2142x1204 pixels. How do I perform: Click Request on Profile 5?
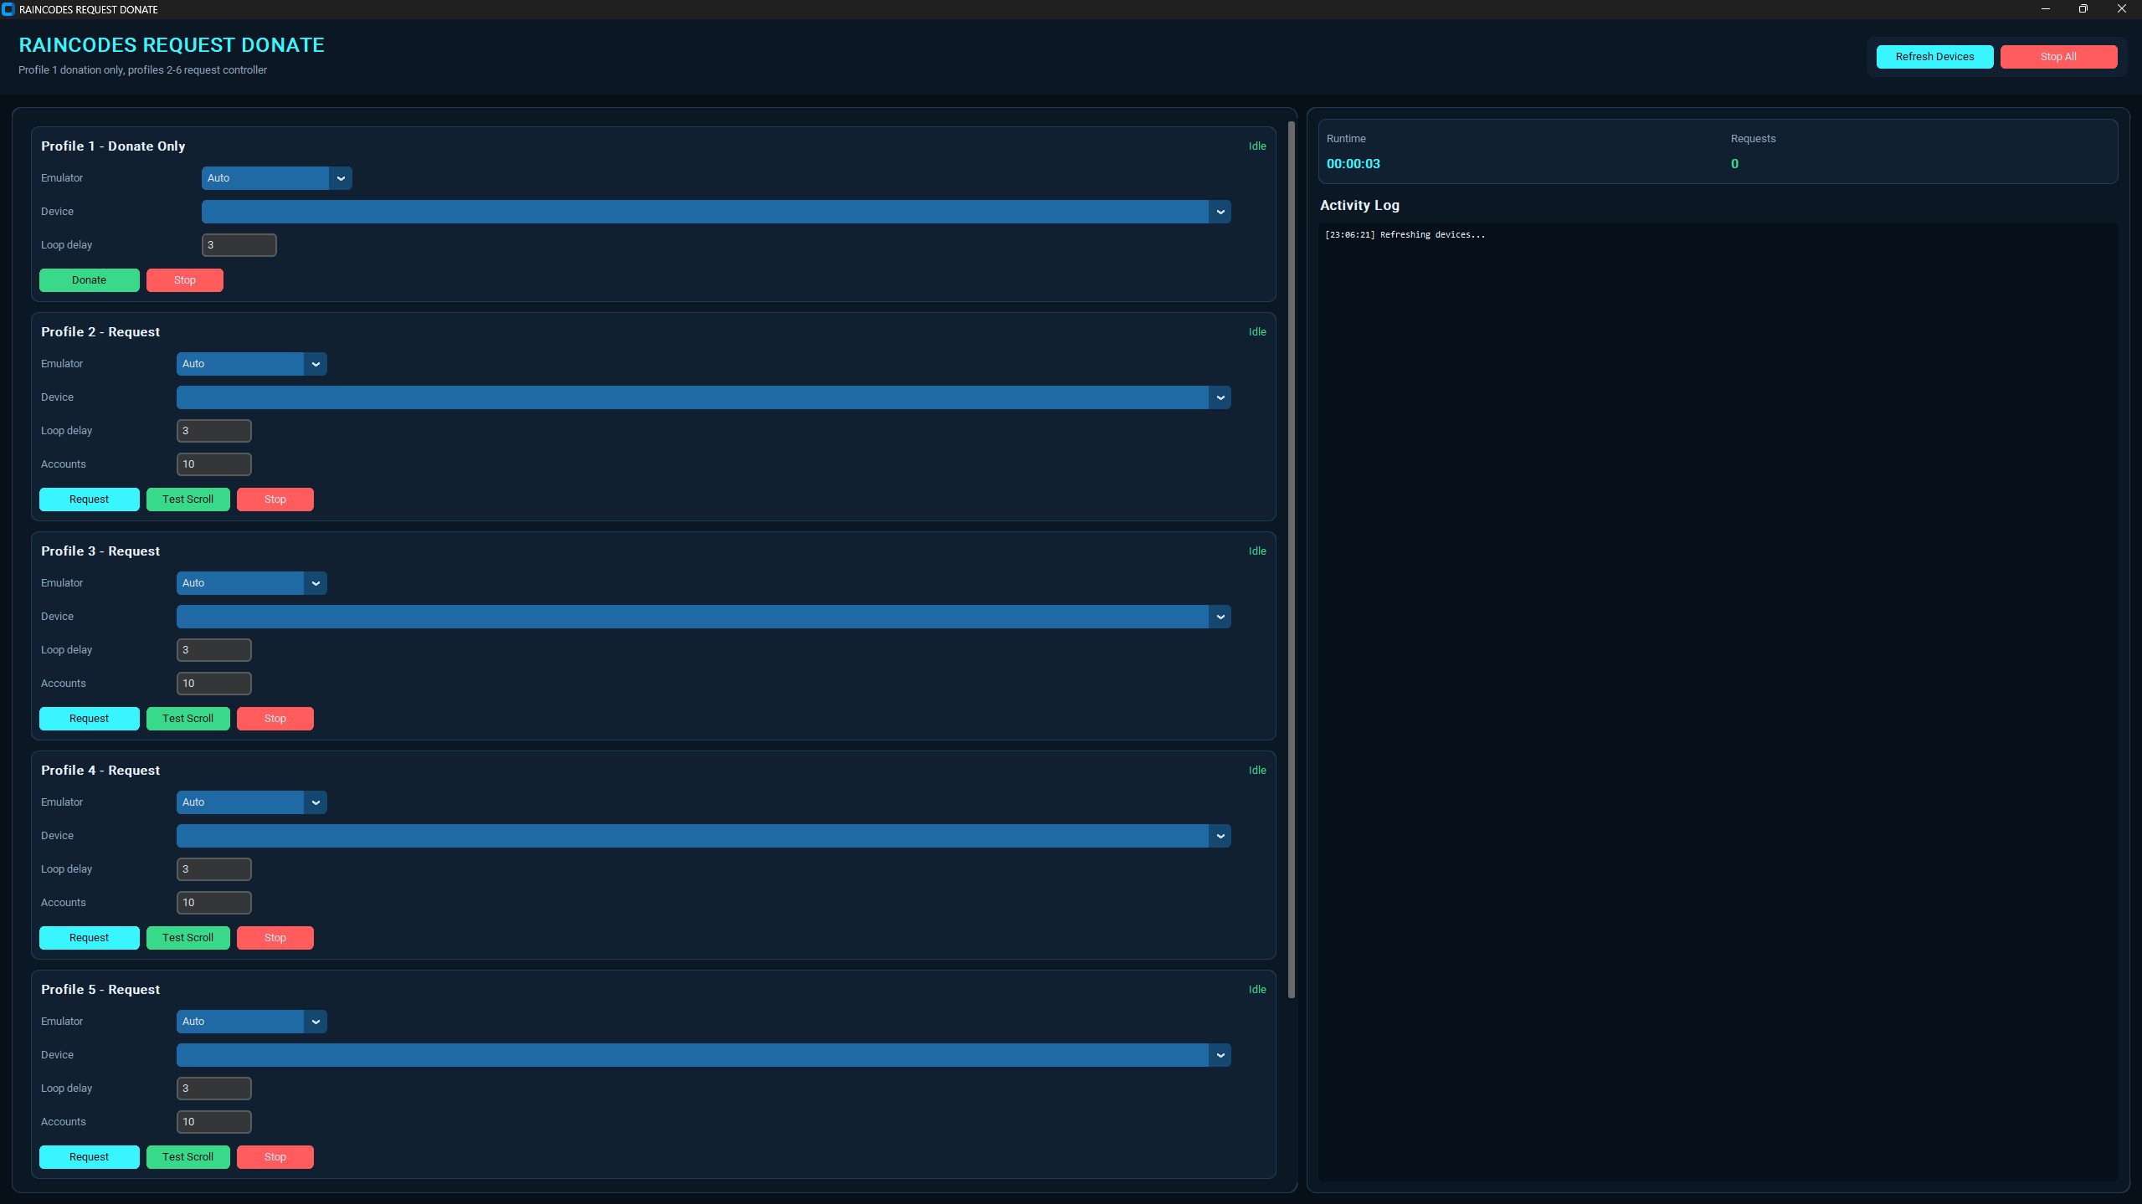(90, 1157)
